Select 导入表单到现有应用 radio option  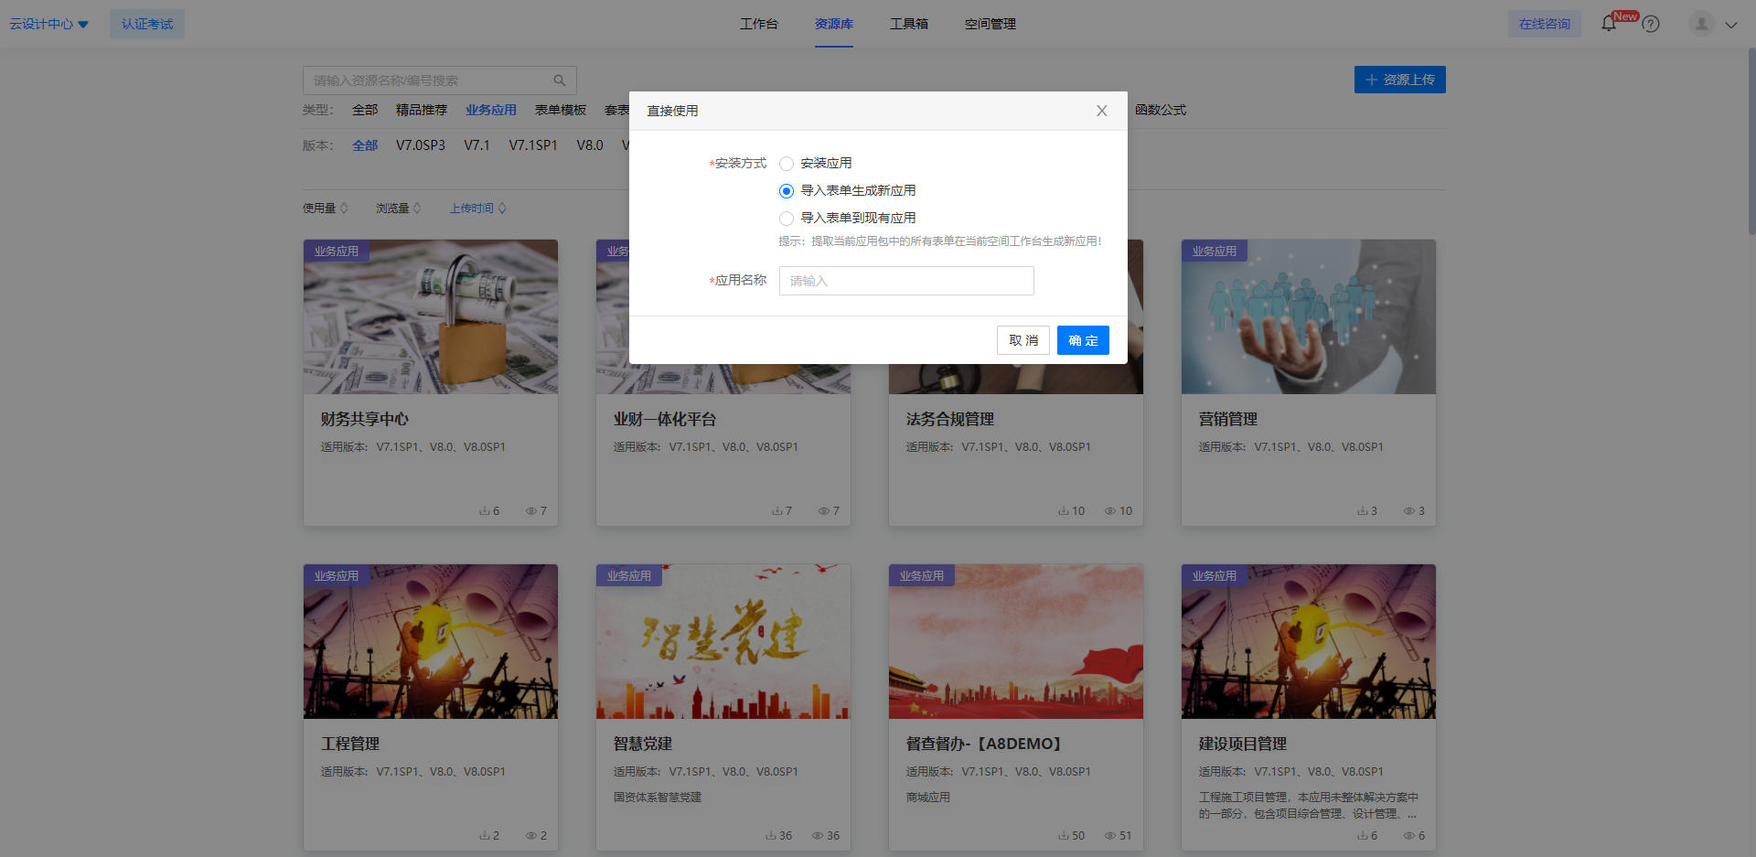click(786, 219)
